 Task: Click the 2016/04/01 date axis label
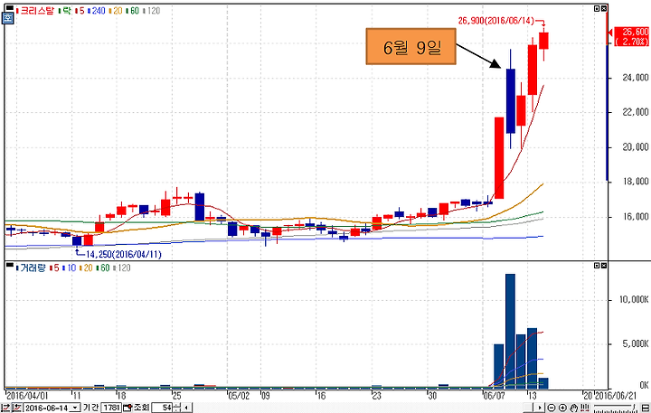27,395
